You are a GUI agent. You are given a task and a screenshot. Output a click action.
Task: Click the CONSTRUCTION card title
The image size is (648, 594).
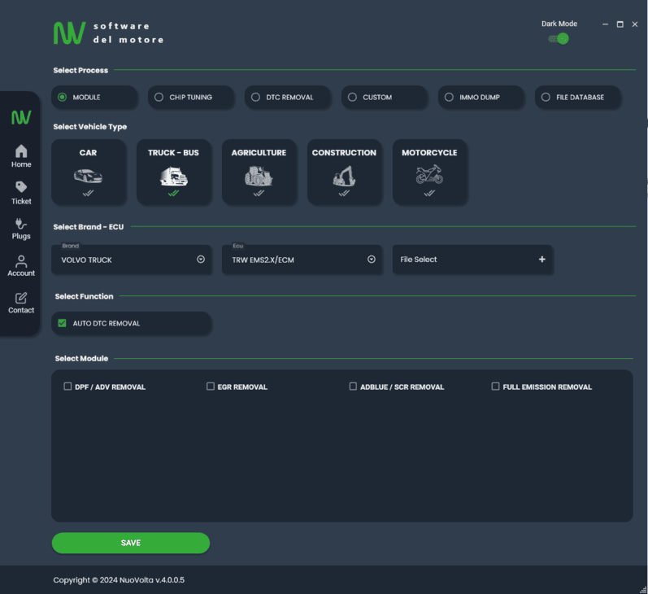(344, 153)
